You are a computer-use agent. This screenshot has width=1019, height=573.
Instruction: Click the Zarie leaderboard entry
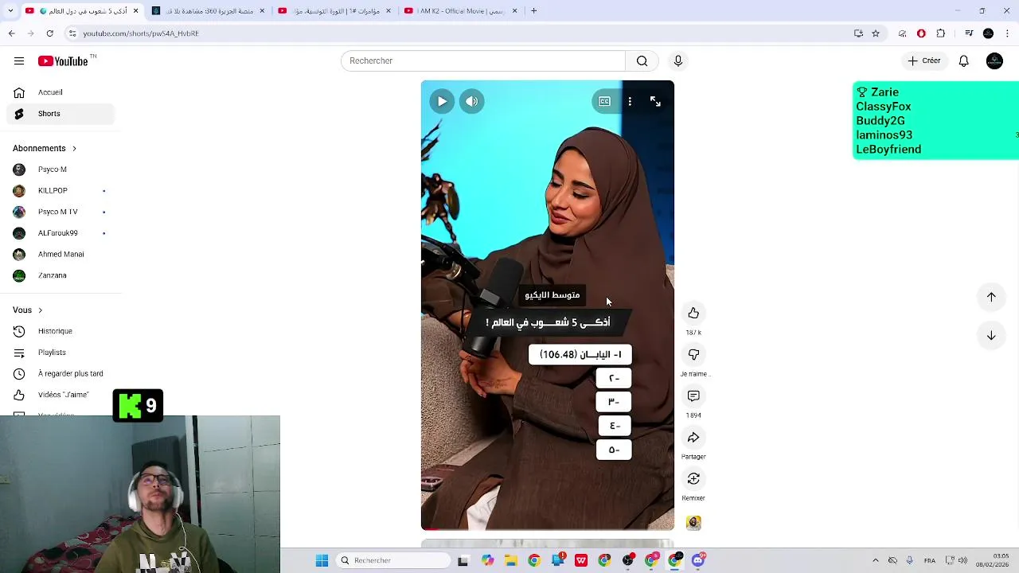(x=884, y=92)
